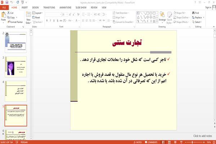The width and height of the screenshot is (216, 144).
Task: Switch to the INSERT ribbon tab
Action: 25,8
